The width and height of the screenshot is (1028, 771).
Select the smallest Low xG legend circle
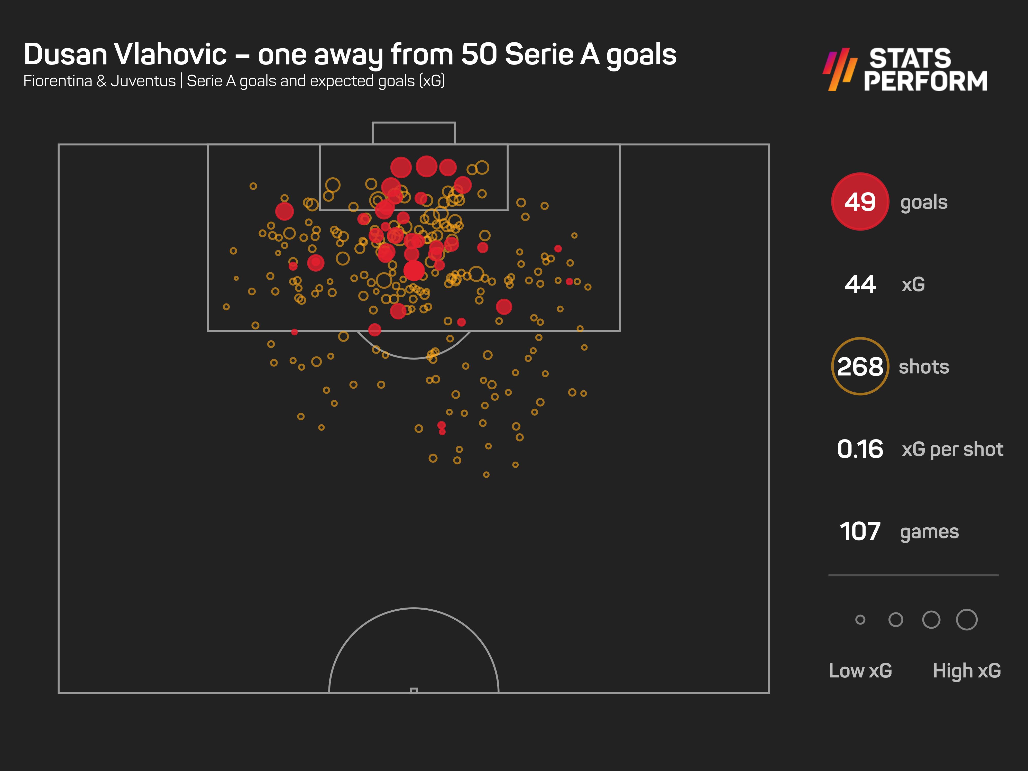[860, 619]
